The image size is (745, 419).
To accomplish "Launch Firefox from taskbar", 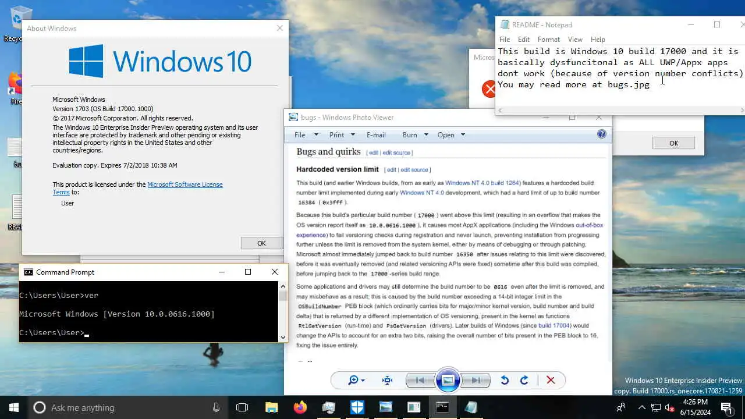I will click(x=300, y=407).
